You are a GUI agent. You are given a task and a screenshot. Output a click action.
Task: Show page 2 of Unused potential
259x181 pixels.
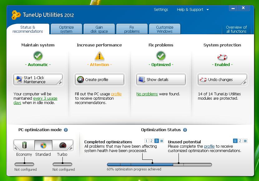[x=240, y=141]
